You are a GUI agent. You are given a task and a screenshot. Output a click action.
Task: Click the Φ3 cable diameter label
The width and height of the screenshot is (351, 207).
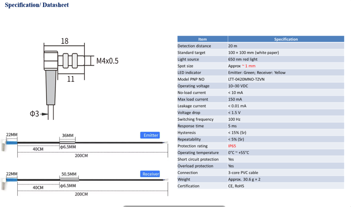[x=34, y=114]
